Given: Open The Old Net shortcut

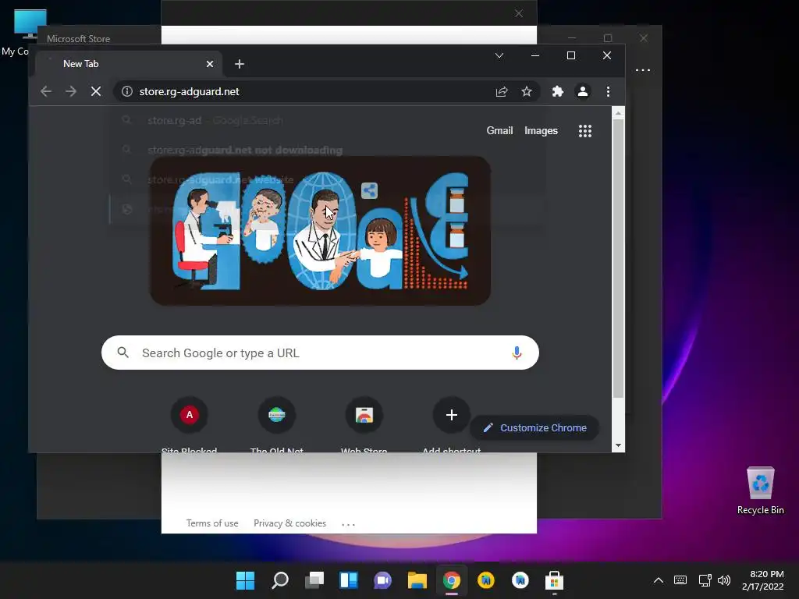Looking at the screenshot, I should 277,425.
